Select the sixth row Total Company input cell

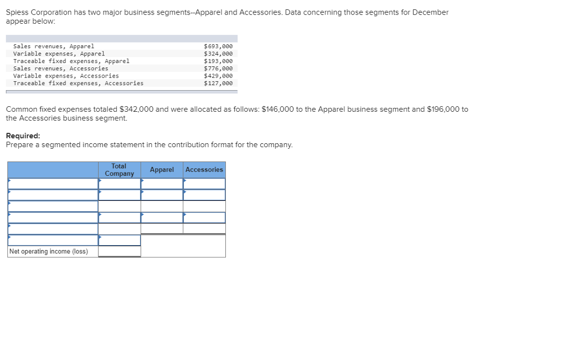pos(120,240)
